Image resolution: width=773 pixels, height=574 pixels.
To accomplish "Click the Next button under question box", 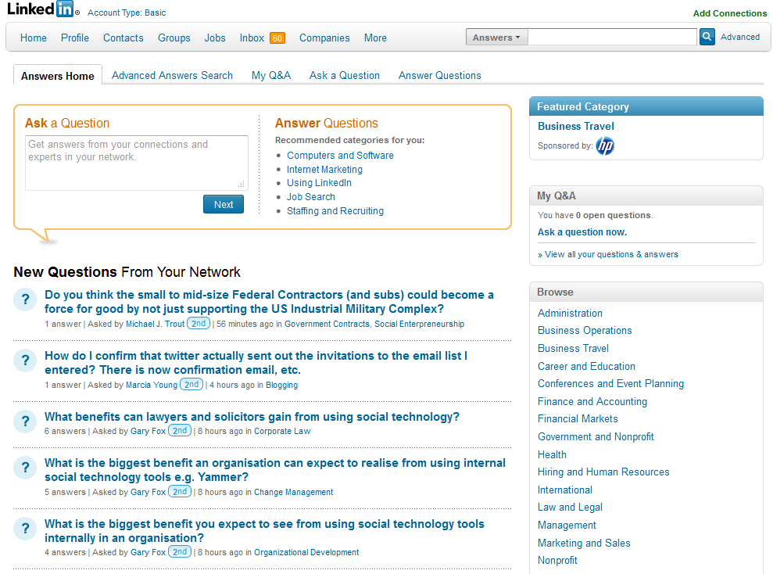I will pos(224,204).
